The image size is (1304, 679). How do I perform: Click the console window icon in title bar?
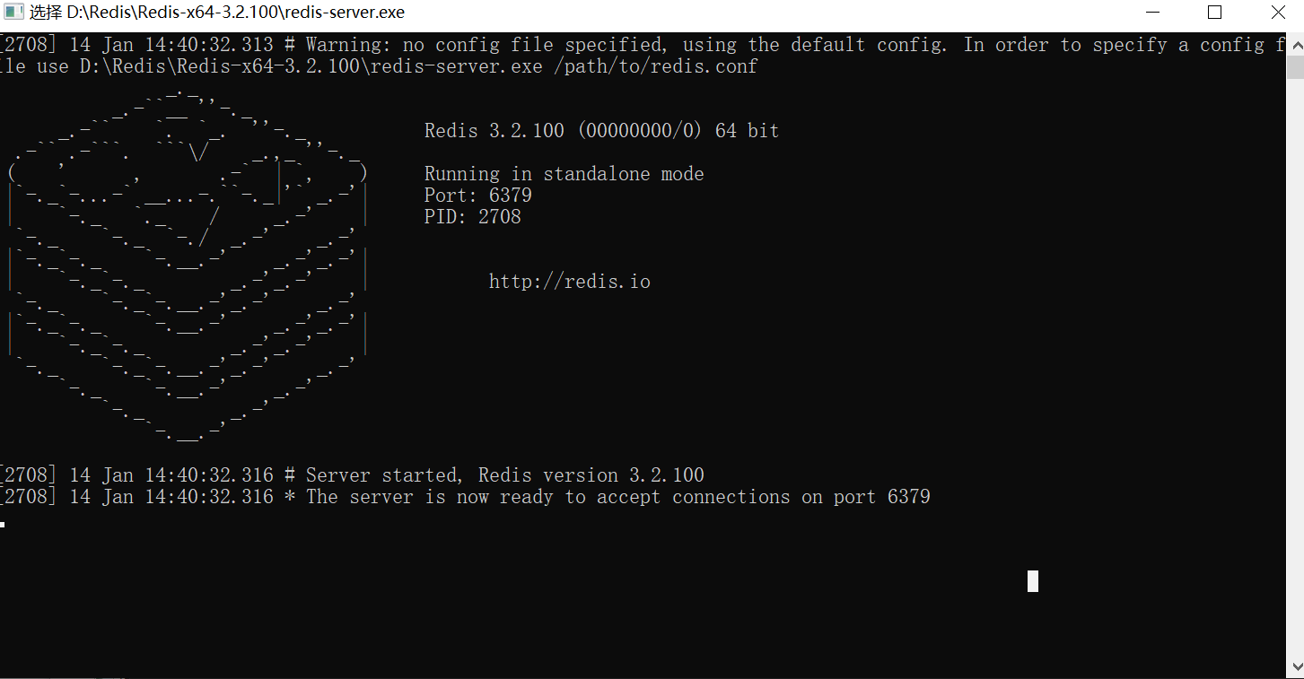13,13
